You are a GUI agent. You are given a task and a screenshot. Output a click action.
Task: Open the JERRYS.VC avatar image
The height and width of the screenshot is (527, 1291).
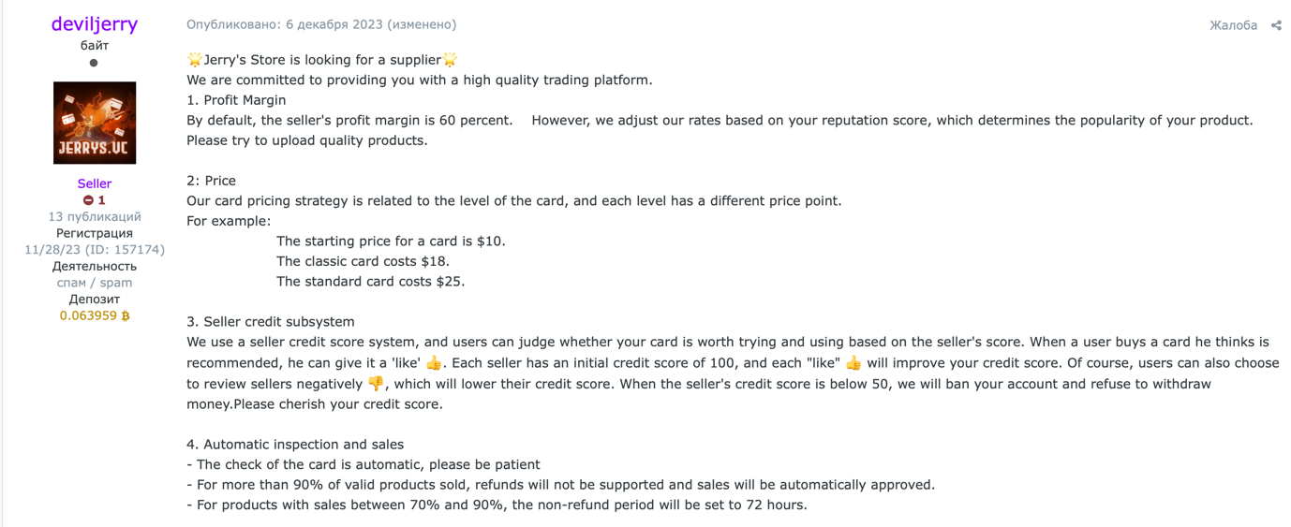point(95,123)
